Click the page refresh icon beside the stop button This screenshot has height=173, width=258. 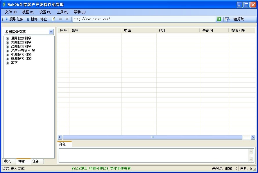click(53, 19)
